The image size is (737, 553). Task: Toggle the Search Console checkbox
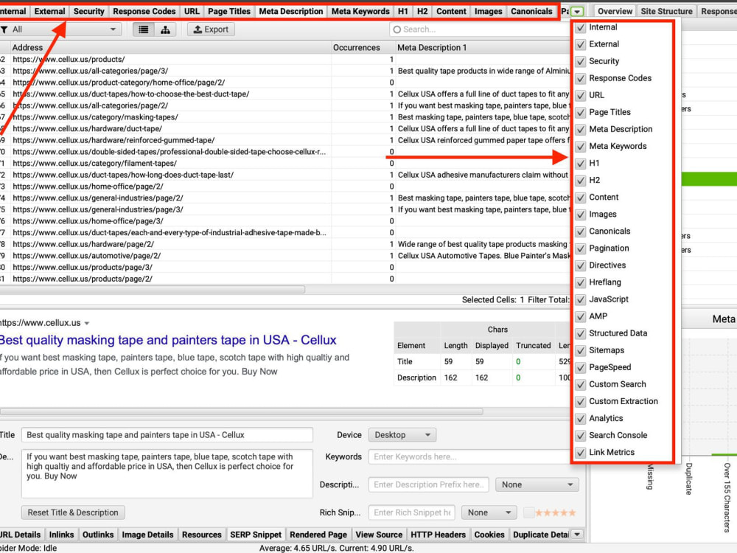(581, 436)
